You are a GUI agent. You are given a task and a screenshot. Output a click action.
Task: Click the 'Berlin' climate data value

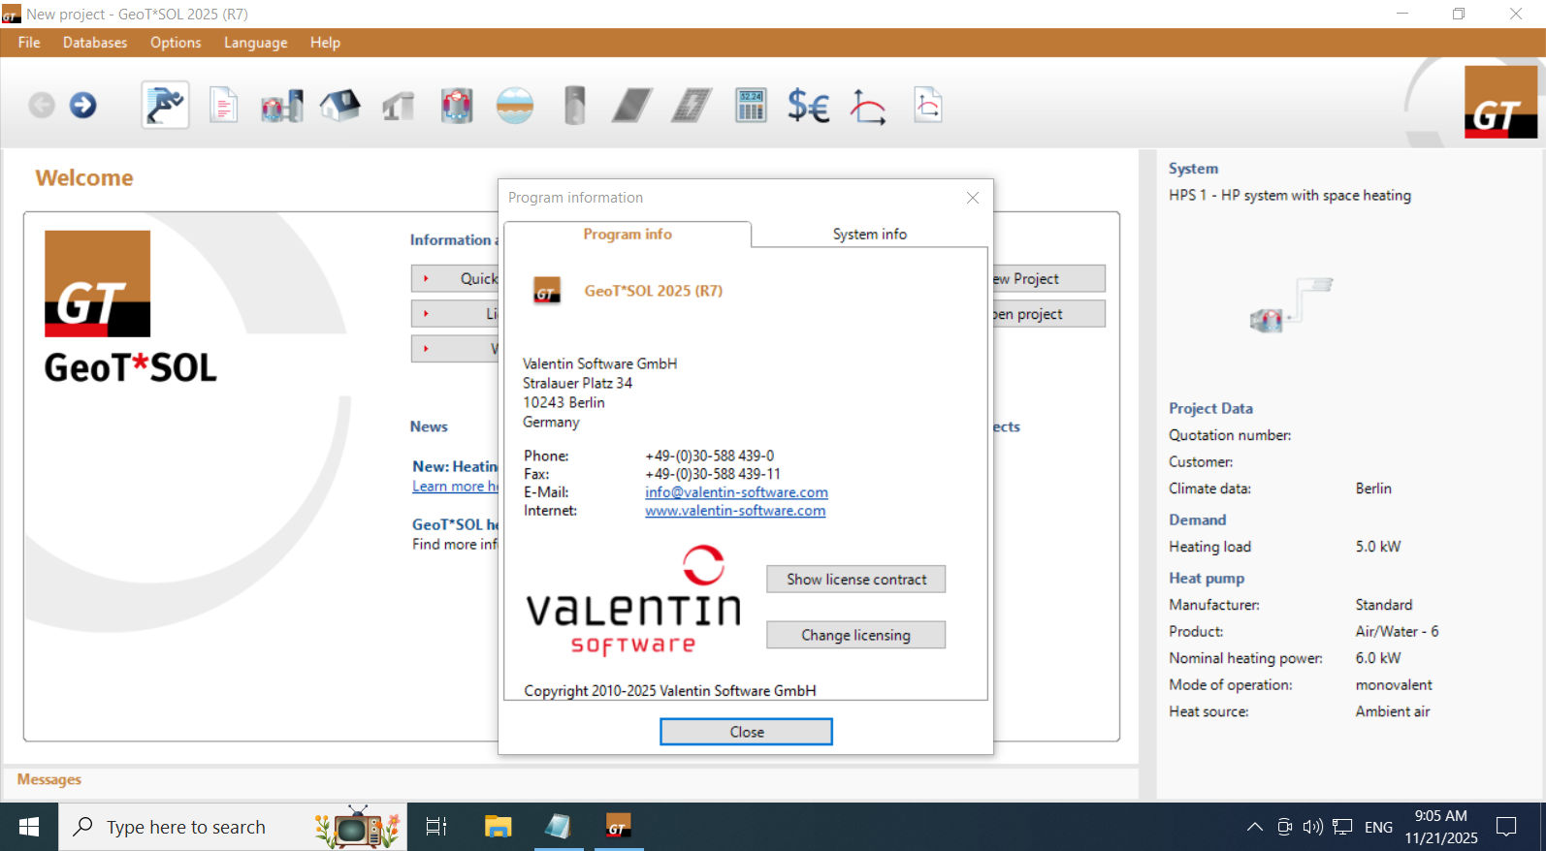point(1373,489)
